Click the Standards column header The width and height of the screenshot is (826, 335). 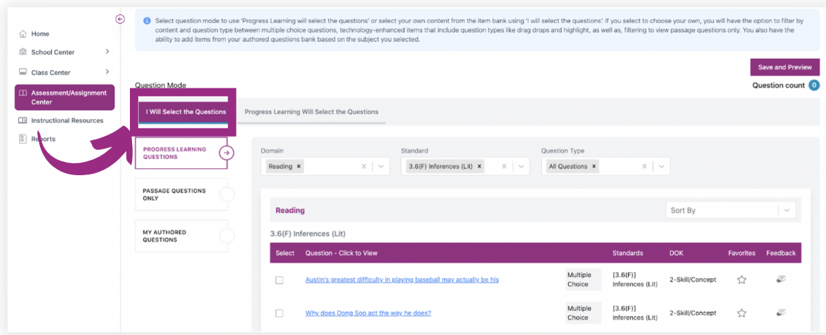click(627, 253)
